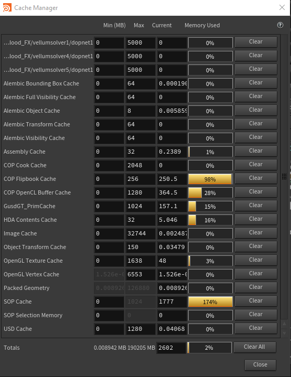Clear the OpenGL Texture Cache
The image size is (291, 377).
pyautogui.click(x=256, y=260)
